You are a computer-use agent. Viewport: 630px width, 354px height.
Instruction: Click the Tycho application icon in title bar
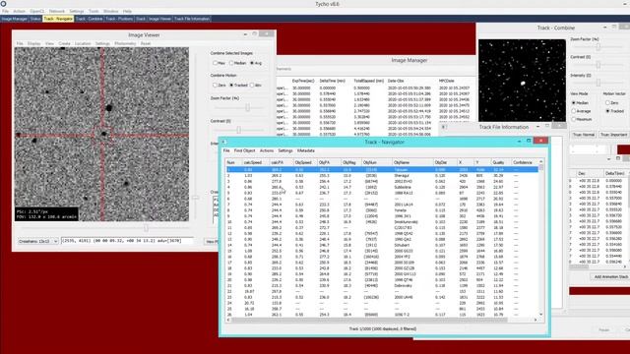tap(3, 4)
